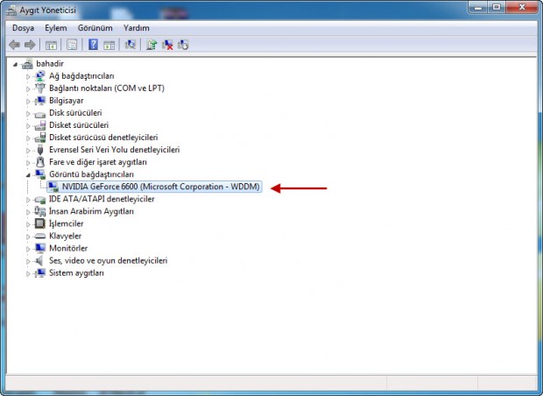Collapse Görüntü bağdaştırıcıları node arrow
Viewport: 543px width, 396px height.
[28, 175]
